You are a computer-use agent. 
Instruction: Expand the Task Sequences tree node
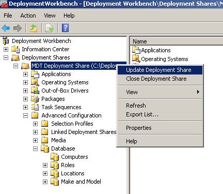pyautogui.click(x=25, y=107)
